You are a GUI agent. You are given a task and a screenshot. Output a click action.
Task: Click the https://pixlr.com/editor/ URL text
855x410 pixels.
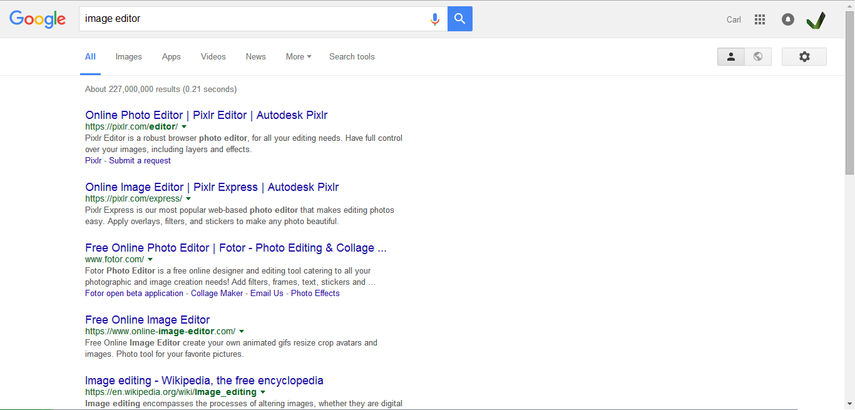pos(131,126)
